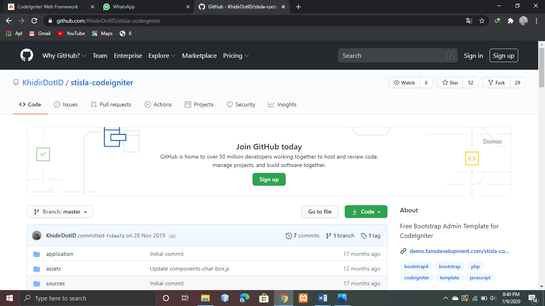
Task: Switch to the Projects tab
Action: coord(199,104)
